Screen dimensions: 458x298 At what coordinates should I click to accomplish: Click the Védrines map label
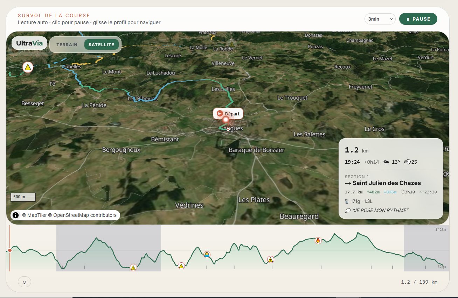[189, 205]
